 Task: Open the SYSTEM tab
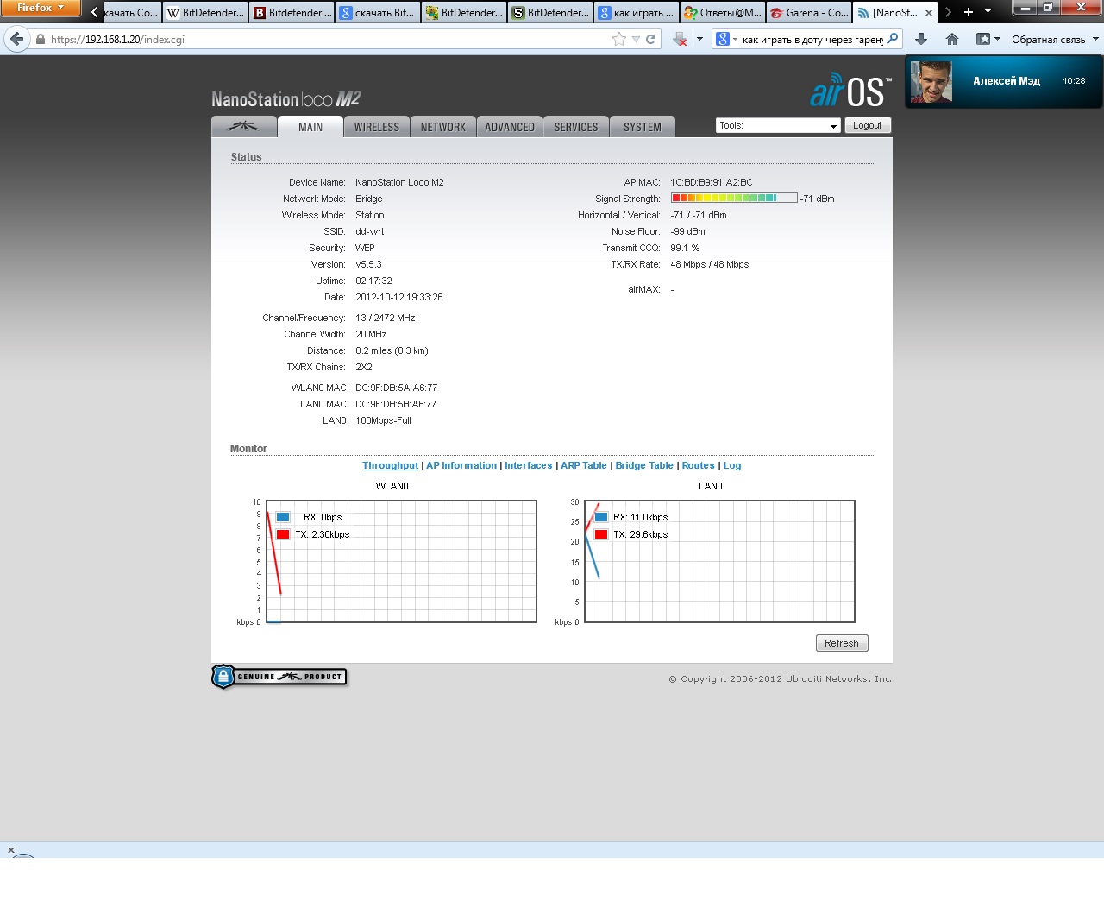[x=643, y=127]
